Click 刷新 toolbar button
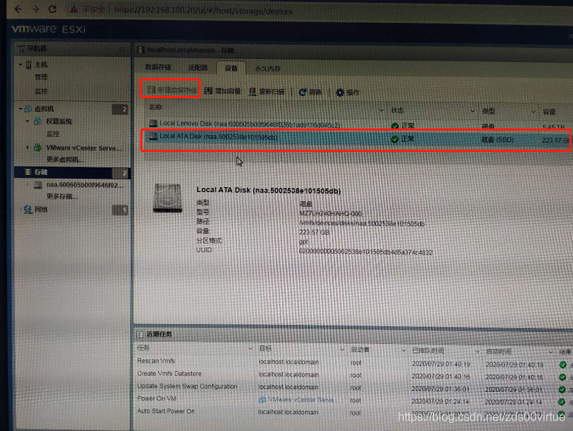Image resolution: width=573 pixels, height=431 pixels. (310, 92)
